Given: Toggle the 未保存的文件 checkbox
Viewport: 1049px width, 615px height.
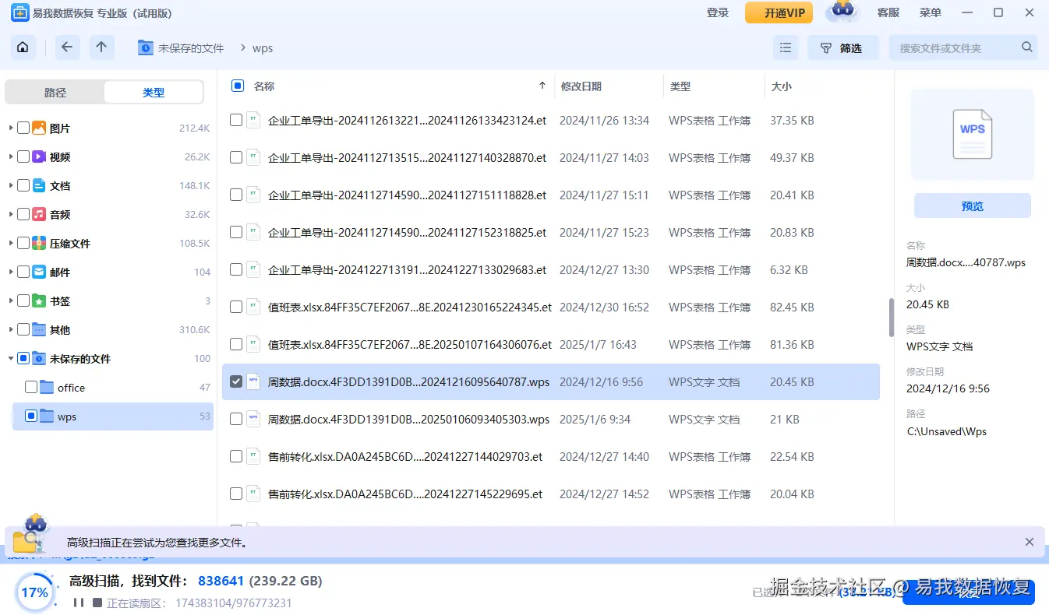Looking at the screenshot, I should [x=23, y=358].
